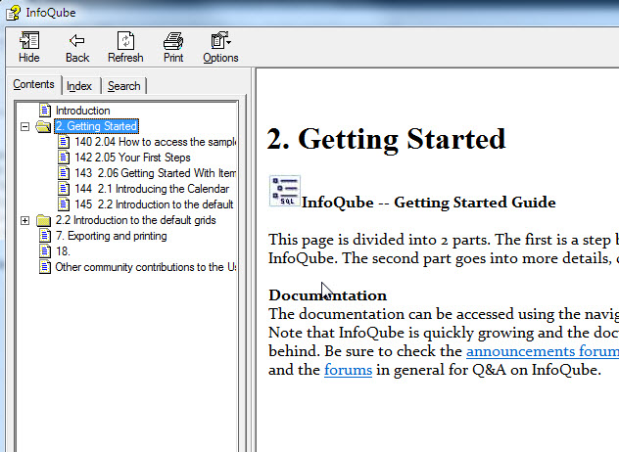Select 2.2 Introduction to the default grids folder label

click(136, 220)
